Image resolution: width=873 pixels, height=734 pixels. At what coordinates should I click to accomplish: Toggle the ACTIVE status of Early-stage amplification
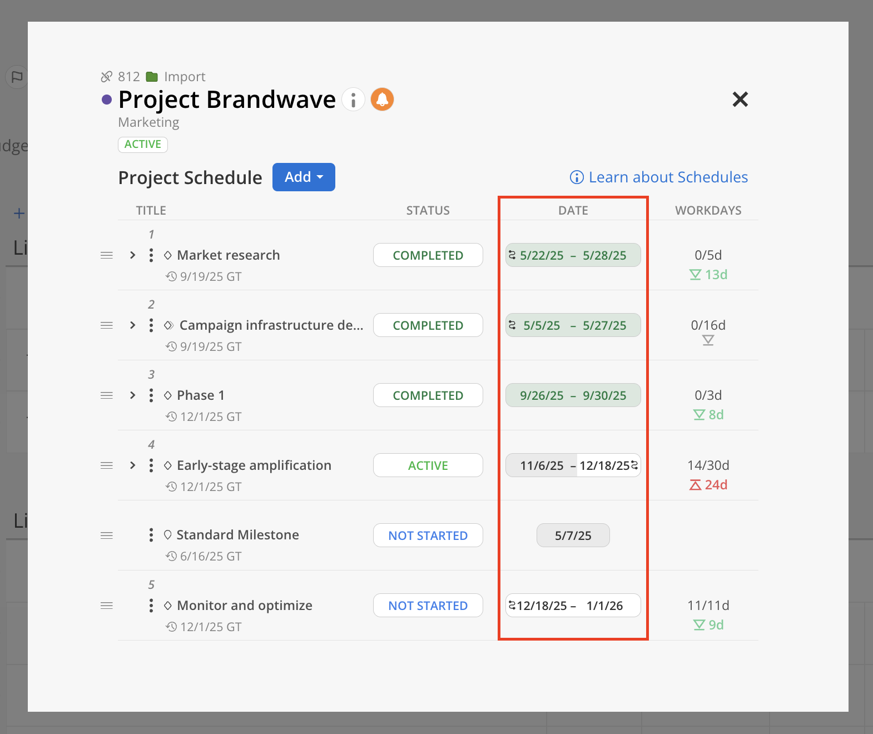[x=428, y=465]
